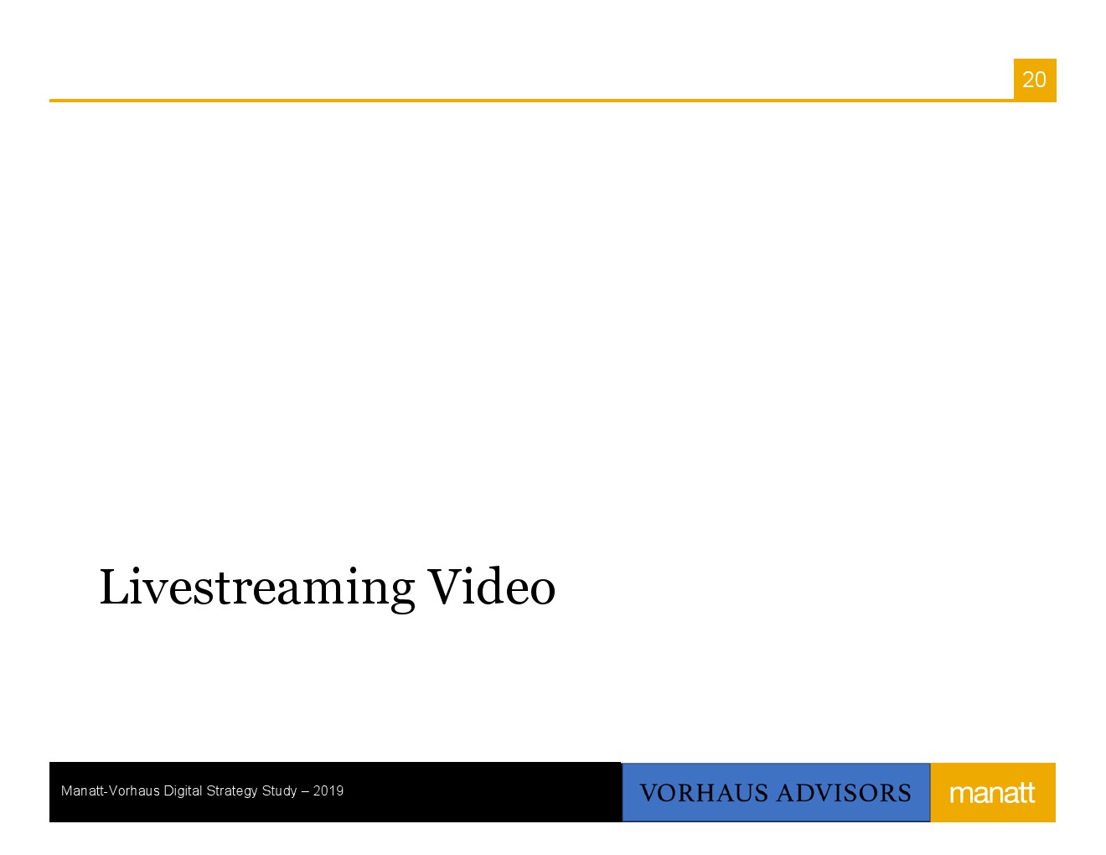This screenshot has width=1106, height=855.
Task: Click blank white area in slide center
Action: pos(553,335)
